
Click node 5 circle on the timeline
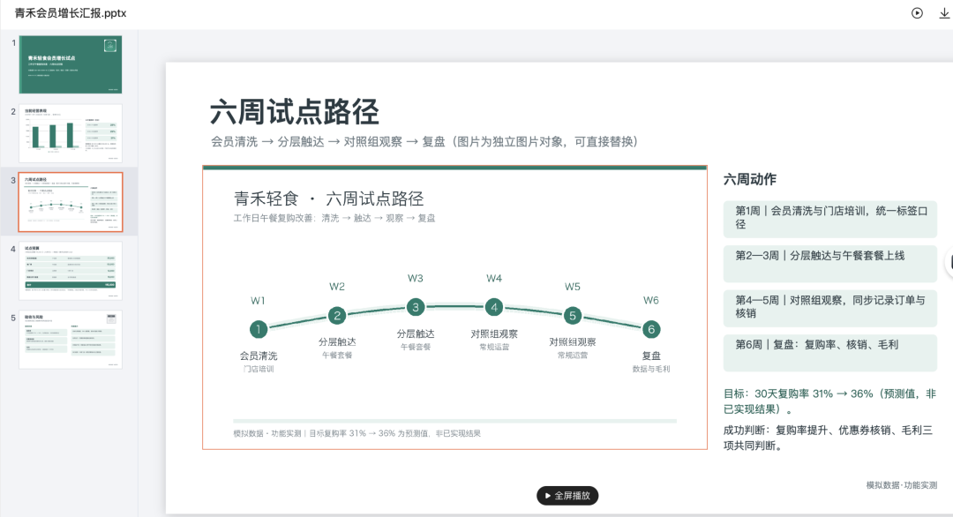[x=573, y=315]
